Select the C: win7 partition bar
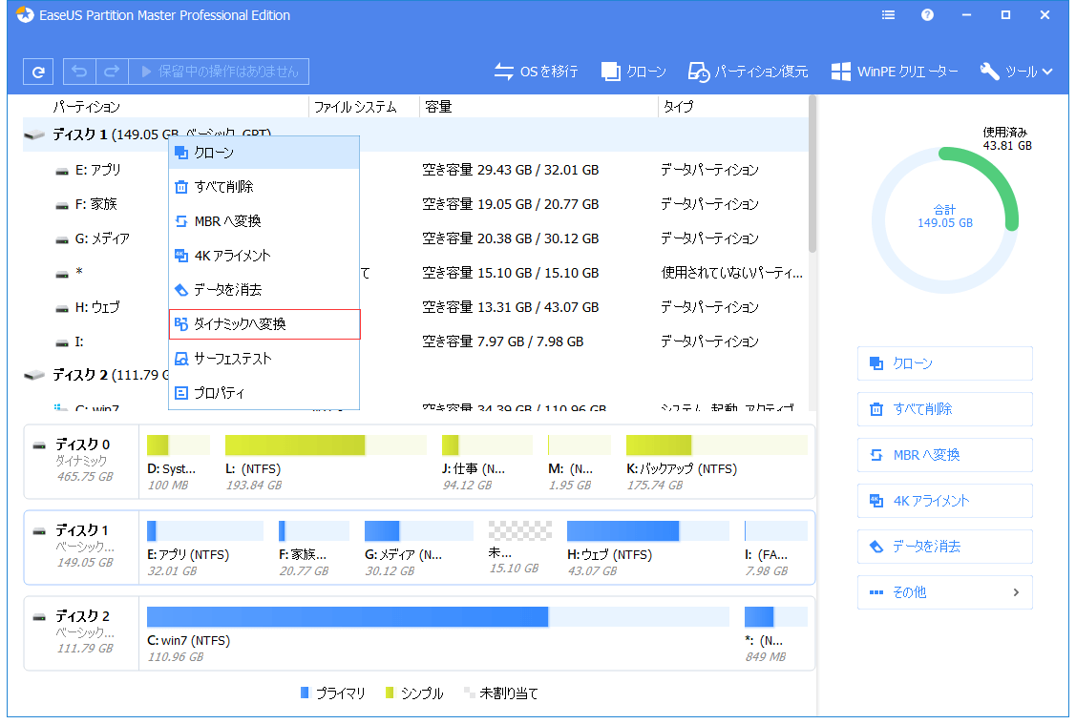Image resolution: width=1076 pixels, height=724 pixels. [x=348, y=617]
